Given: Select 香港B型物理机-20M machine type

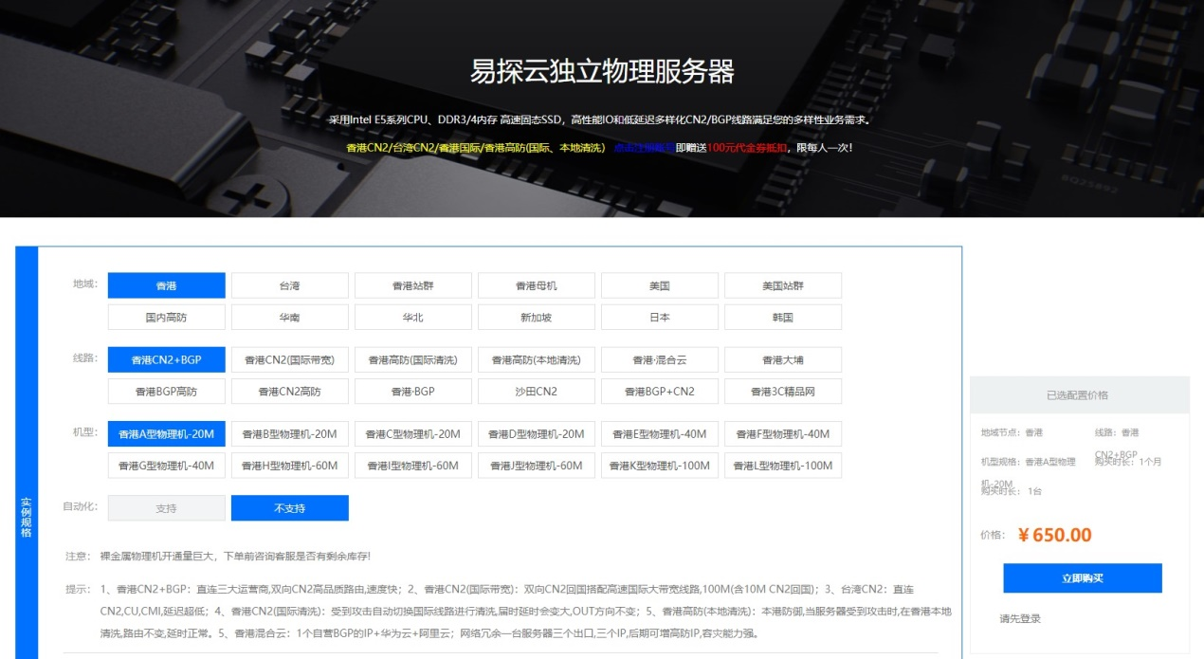Looking at the screenshot, I should point(290,433).
